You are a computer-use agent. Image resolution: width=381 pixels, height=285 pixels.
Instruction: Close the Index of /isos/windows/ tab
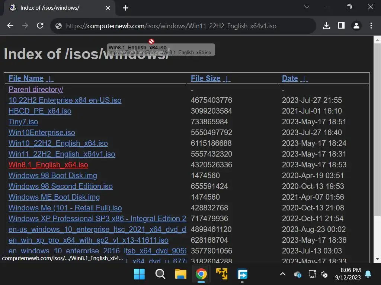(108, 8)
